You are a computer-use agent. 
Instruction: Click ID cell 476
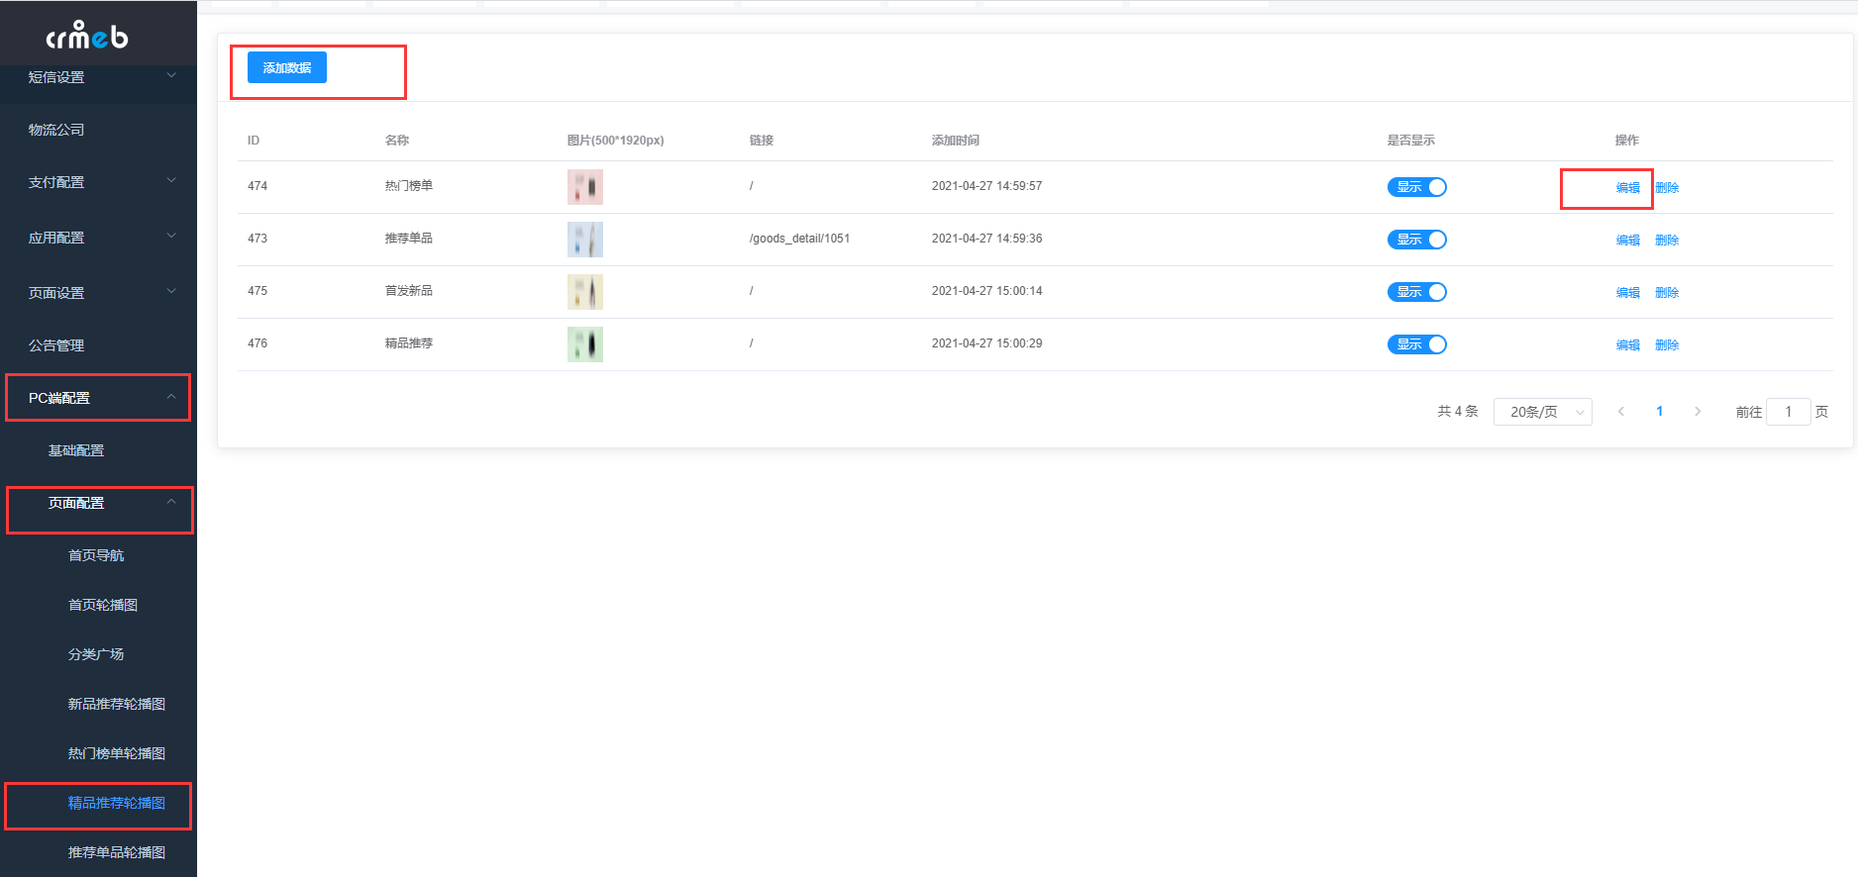click(x=258, y=343)
